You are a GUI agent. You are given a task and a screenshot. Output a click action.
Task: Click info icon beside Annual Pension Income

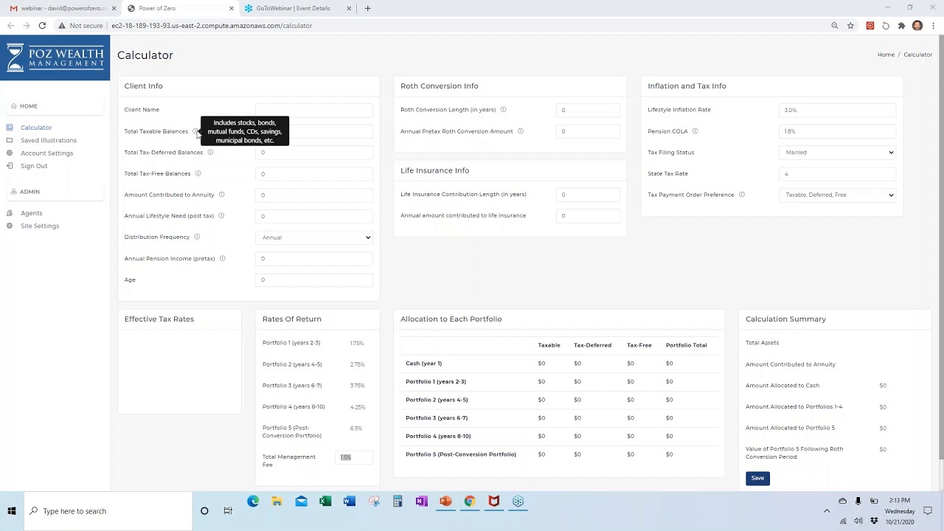pos(222,259)
